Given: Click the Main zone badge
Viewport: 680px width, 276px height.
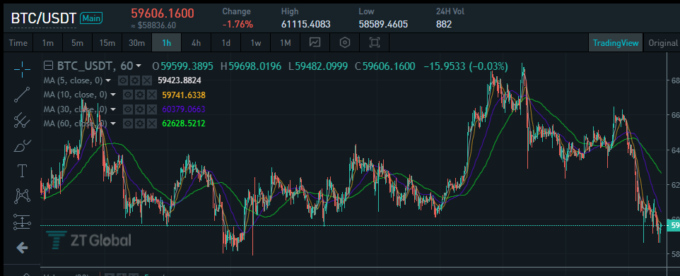Looking at the screenshot, I should (x=91, y=18).
